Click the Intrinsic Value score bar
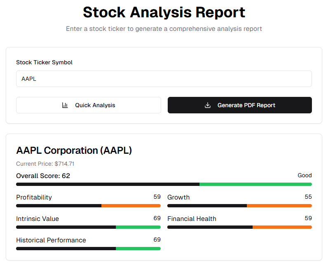328x263 pixels. click(x=89, y=227)
